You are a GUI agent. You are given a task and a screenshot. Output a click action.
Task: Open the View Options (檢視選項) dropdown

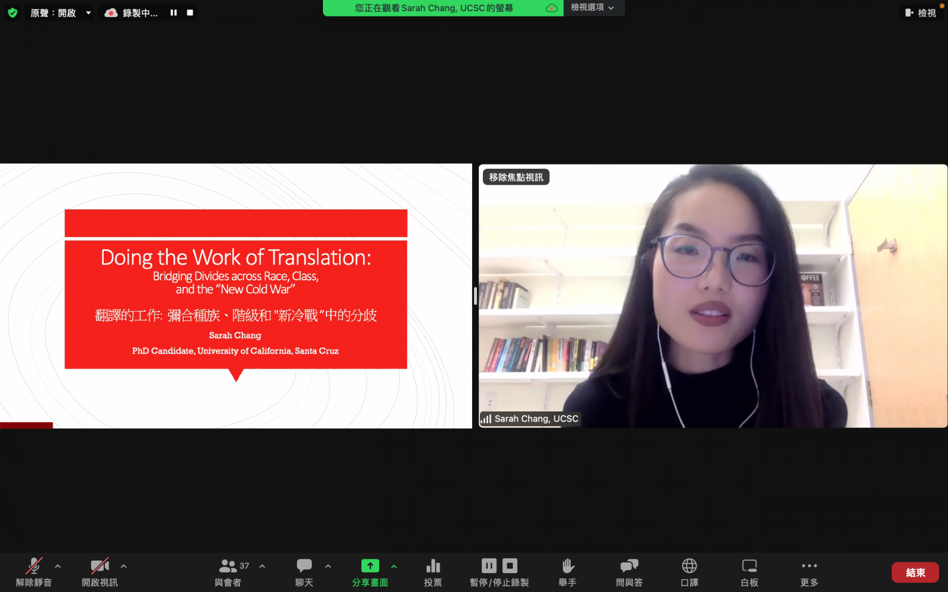coord(592,8)
